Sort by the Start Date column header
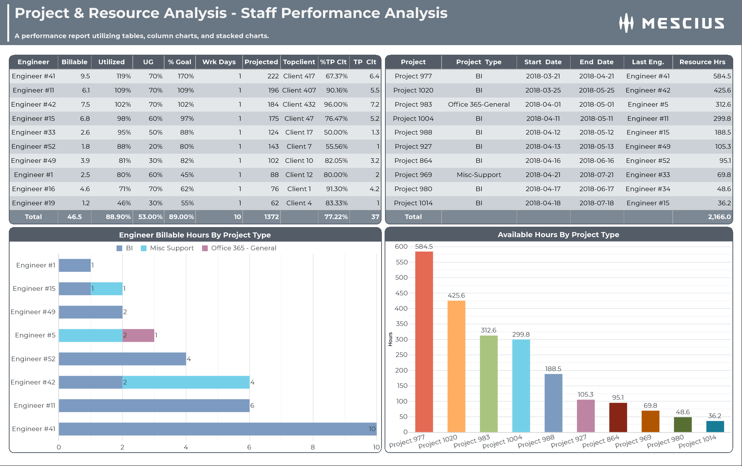 click(x=543, y=62)
